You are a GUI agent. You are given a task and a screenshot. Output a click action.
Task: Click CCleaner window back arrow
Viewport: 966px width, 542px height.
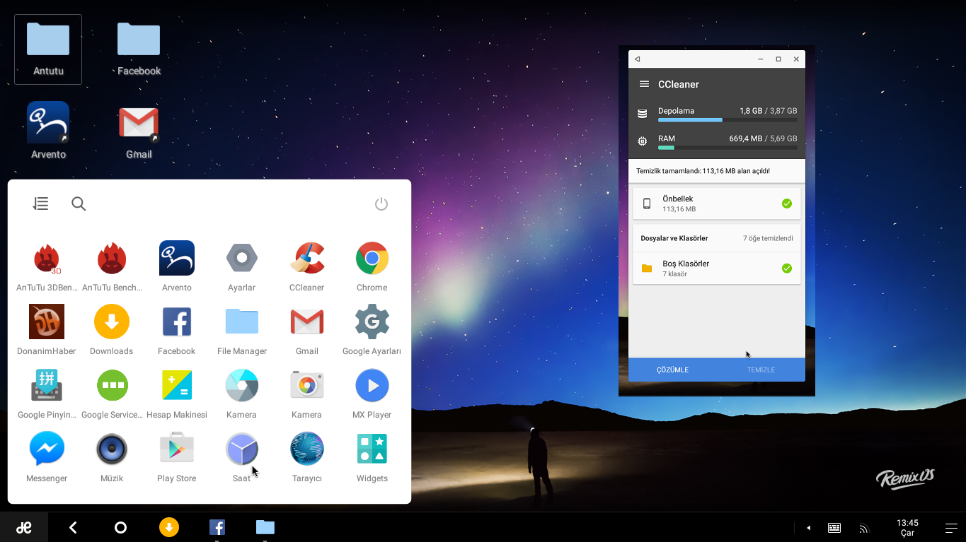[638, 59]
